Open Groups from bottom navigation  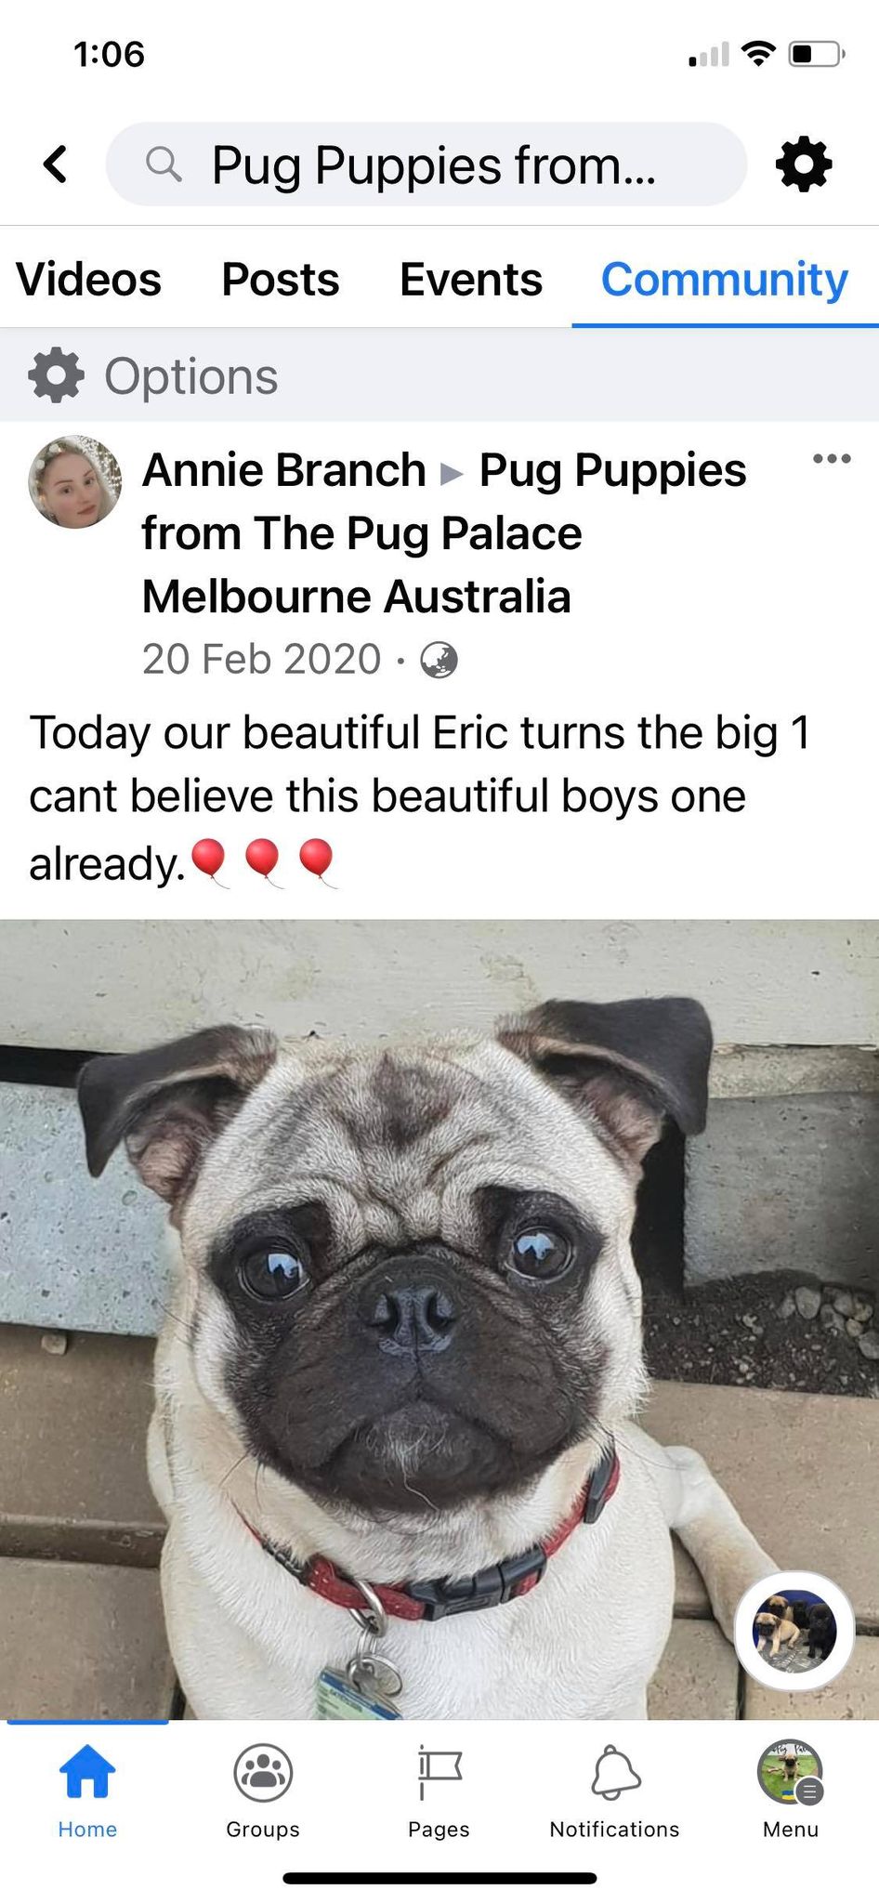coord(263,1789)
